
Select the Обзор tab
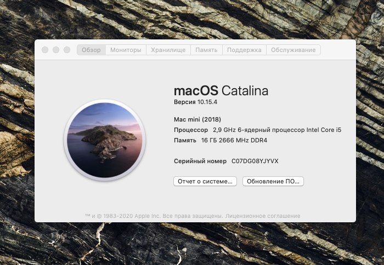click(x=92, y=50)
